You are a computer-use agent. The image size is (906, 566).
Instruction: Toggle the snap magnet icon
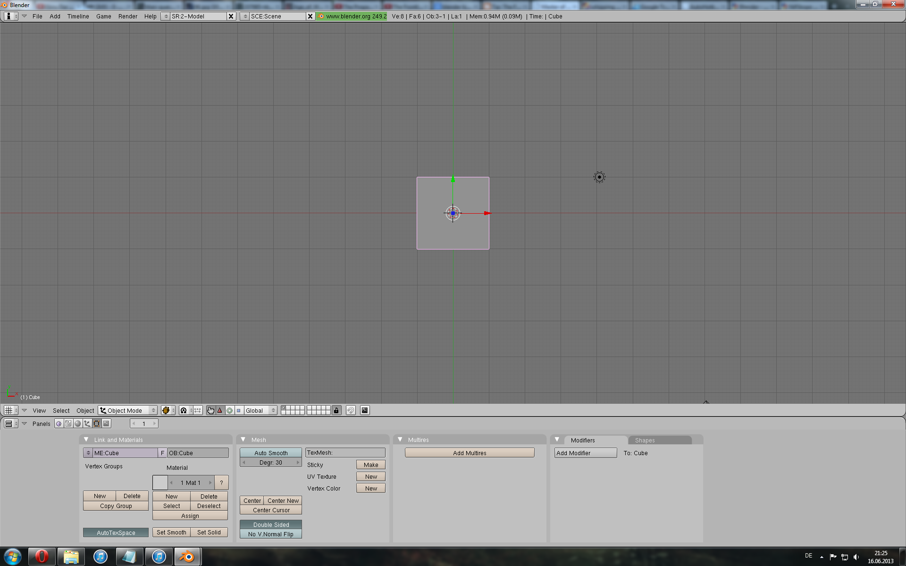click(351, 410)
